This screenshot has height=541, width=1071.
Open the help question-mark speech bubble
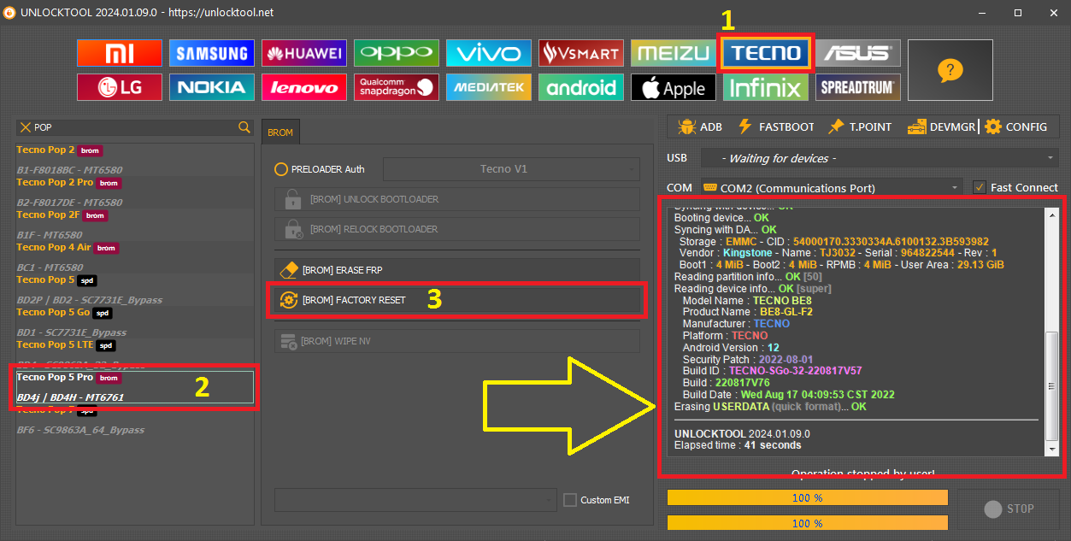[x=950, y=70]
